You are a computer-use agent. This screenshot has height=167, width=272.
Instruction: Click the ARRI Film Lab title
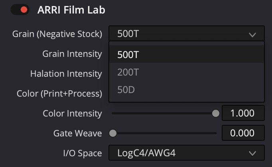pyautogui.click(x=71, y=10)
